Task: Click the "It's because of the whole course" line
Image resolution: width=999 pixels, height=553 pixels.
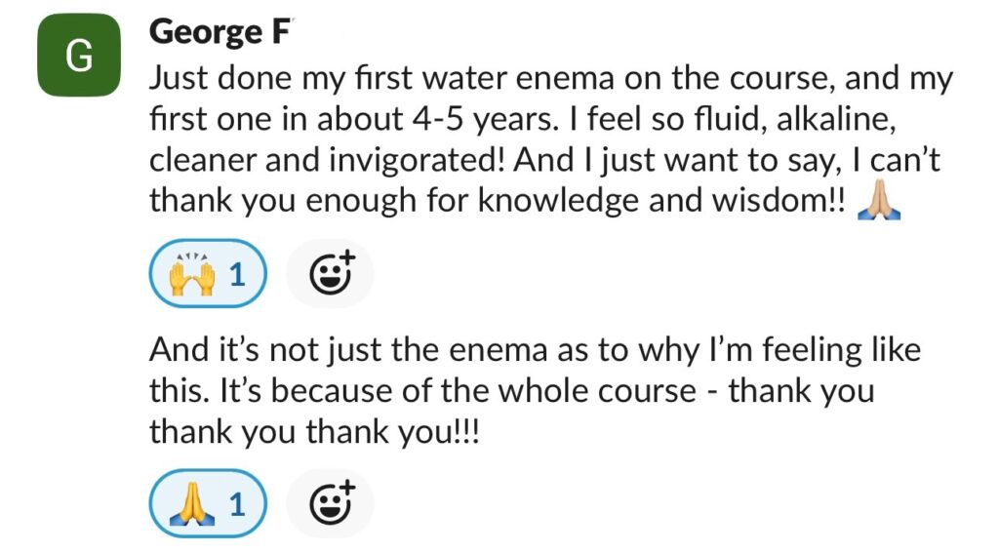Action: pos(511,390)
